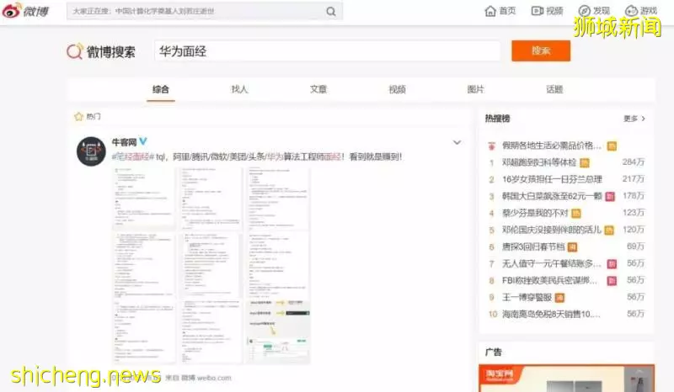Switch to the 找人 tab
This screenshot has width=674, height=392.
(239, 89)
